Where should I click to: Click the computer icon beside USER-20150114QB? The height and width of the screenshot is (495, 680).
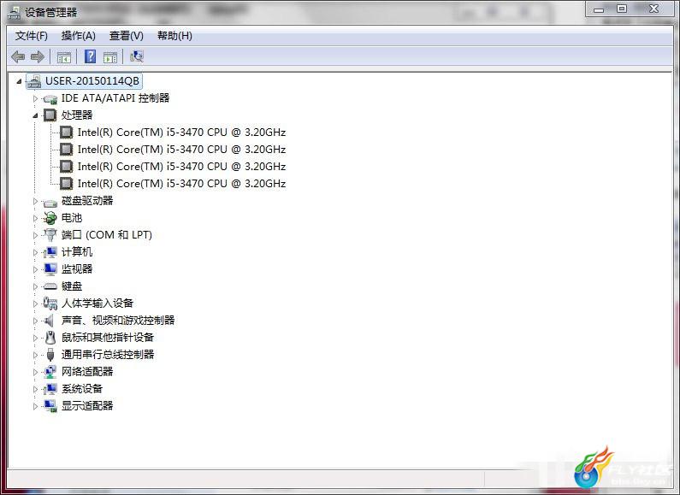pos(34,81)
